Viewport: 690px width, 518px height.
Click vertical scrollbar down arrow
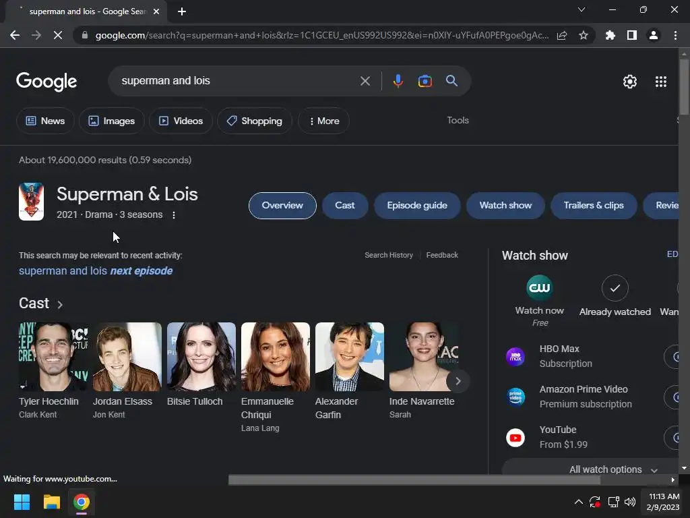684,468
